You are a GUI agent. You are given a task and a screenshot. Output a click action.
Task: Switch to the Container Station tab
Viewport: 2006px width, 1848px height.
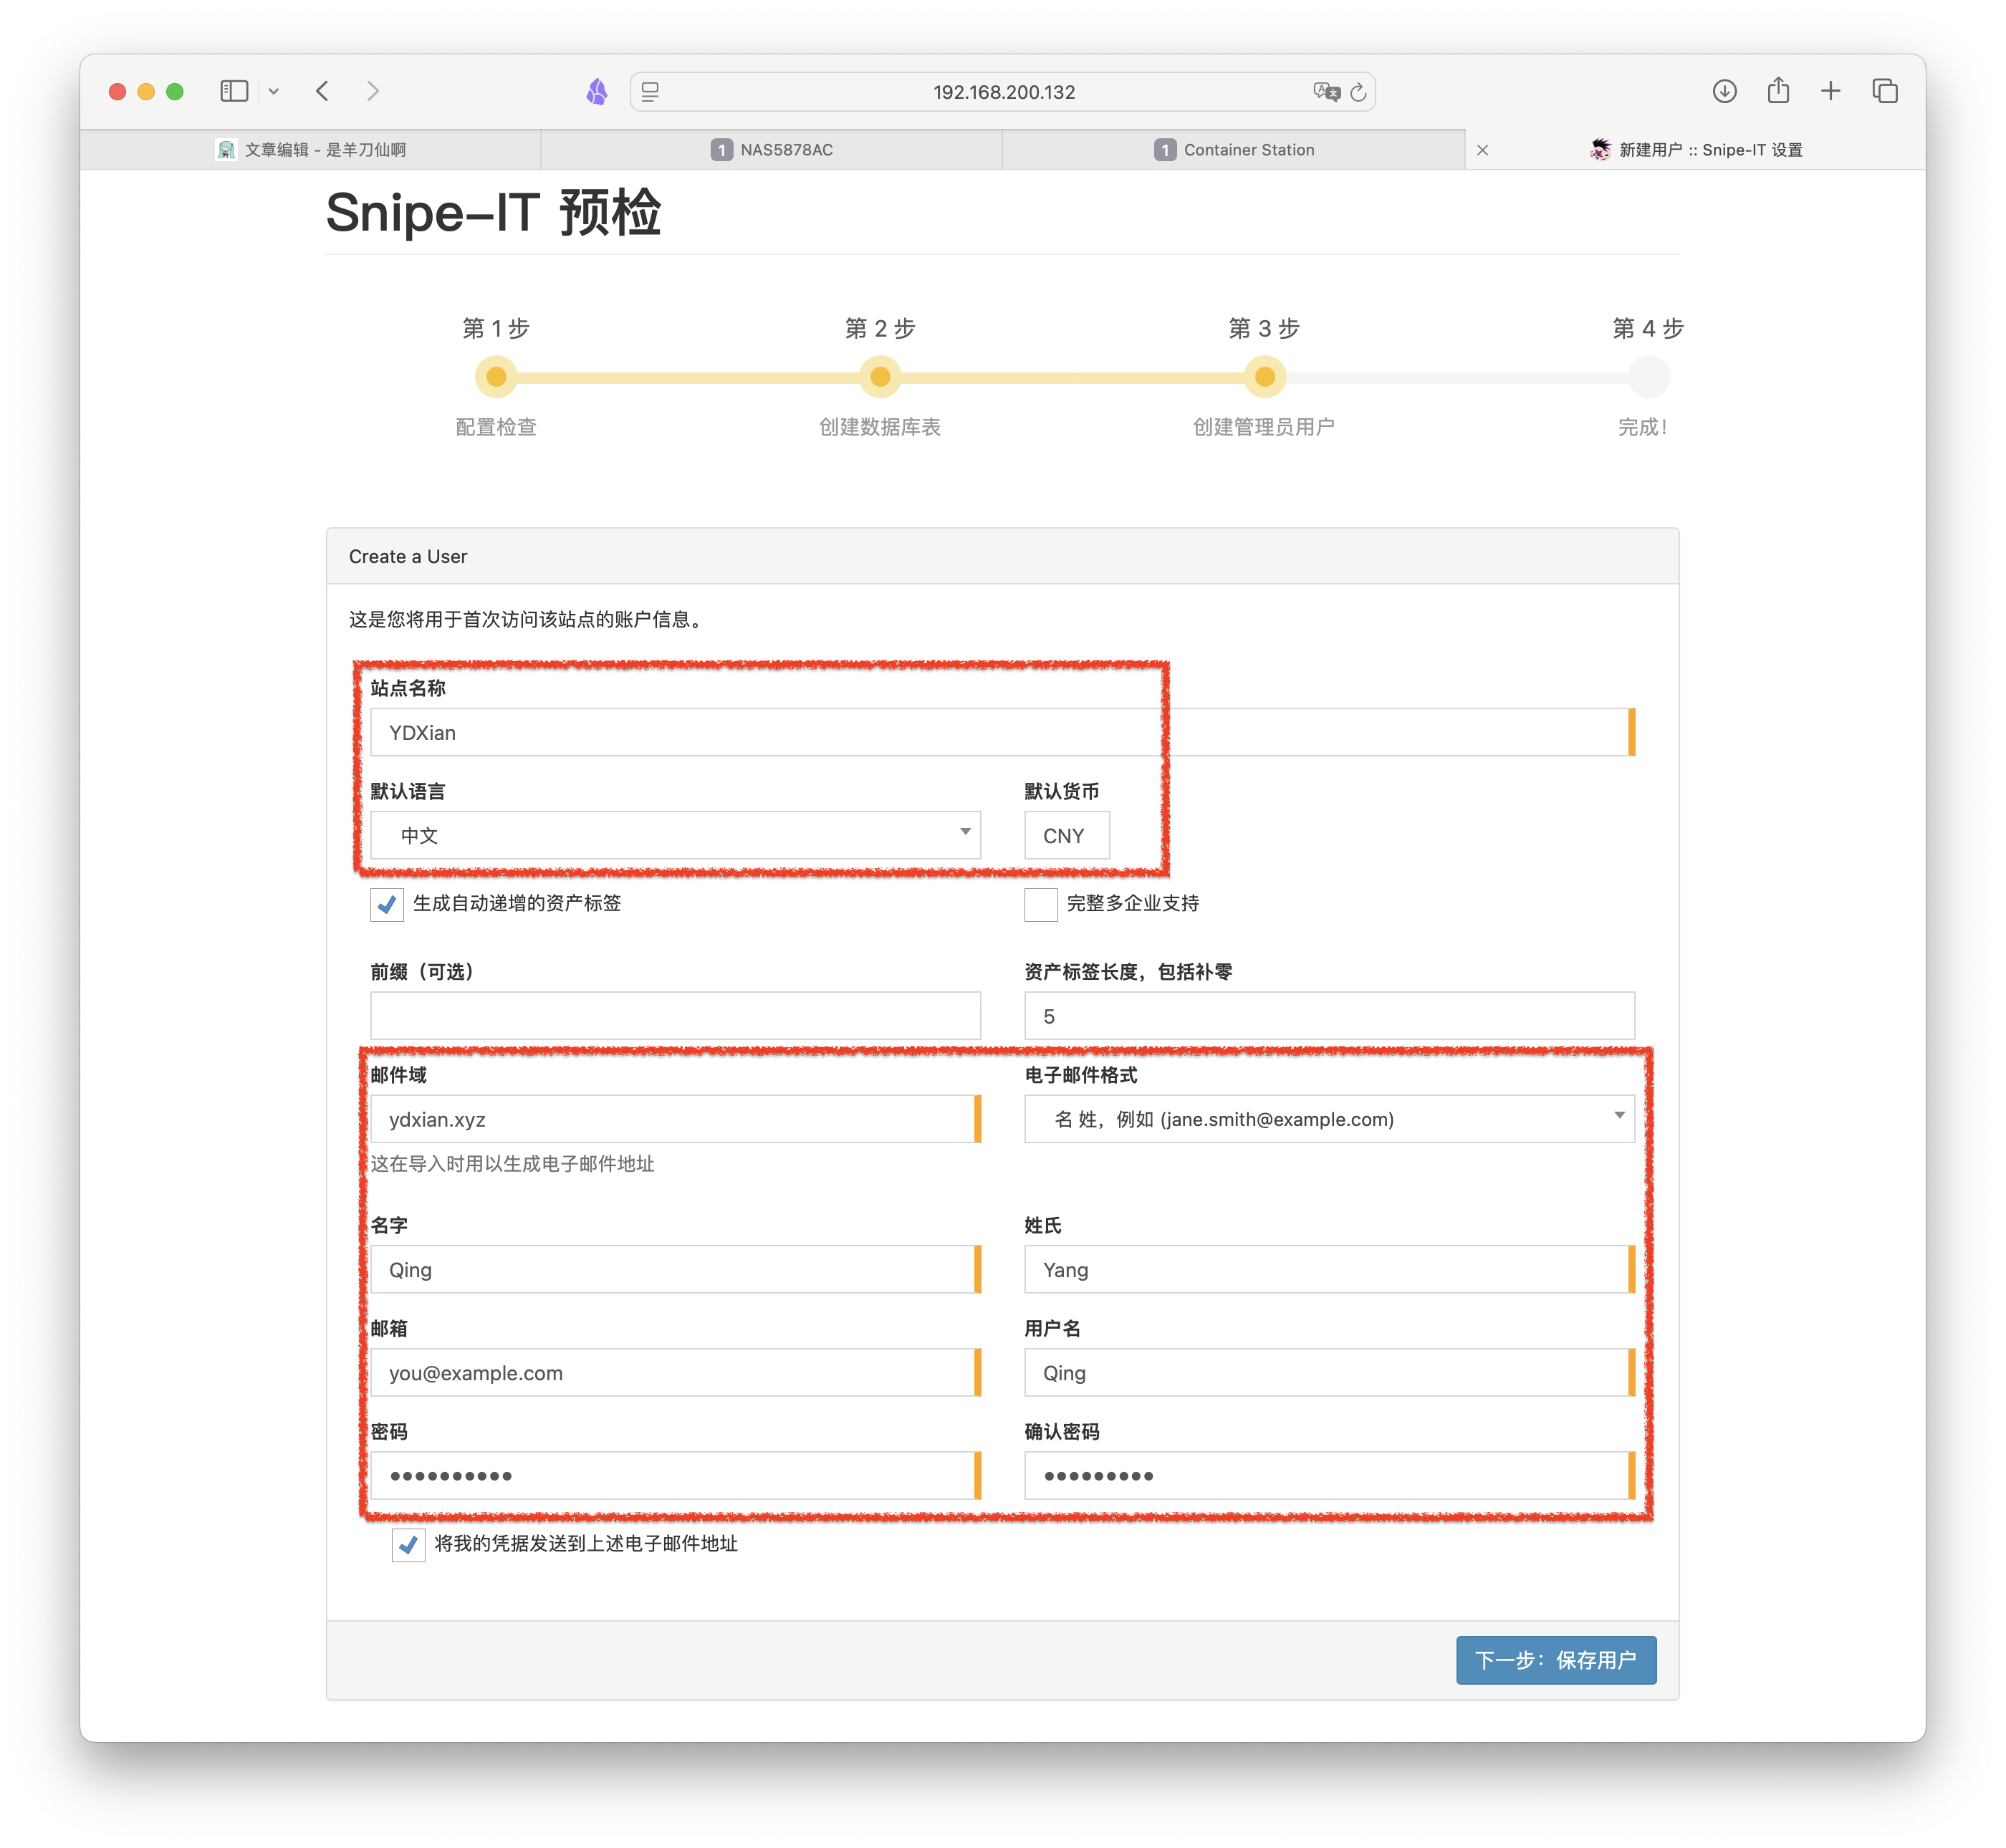pyautogui.click(x=1234, y=149)
